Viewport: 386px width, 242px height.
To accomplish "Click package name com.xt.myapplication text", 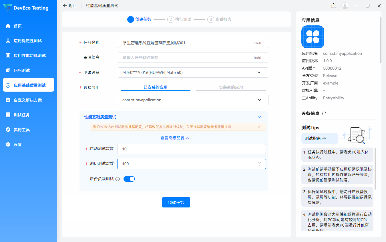I will point(343,53).
